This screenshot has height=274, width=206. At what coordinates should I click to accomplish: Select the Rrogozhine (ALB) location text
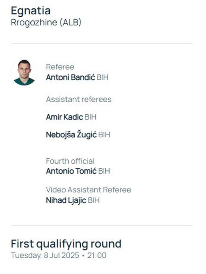[46, 22]
